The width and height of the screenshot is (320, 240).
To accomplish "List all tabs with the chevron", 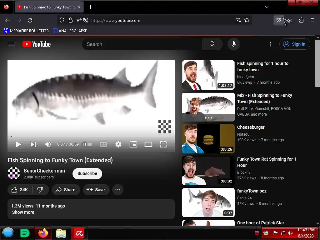I will point(267,7).
